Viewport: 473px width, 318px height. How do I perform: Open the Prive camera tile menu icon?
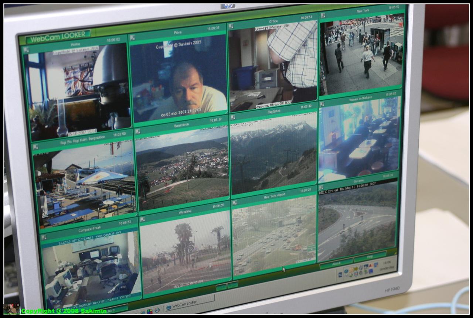point(132,38)
